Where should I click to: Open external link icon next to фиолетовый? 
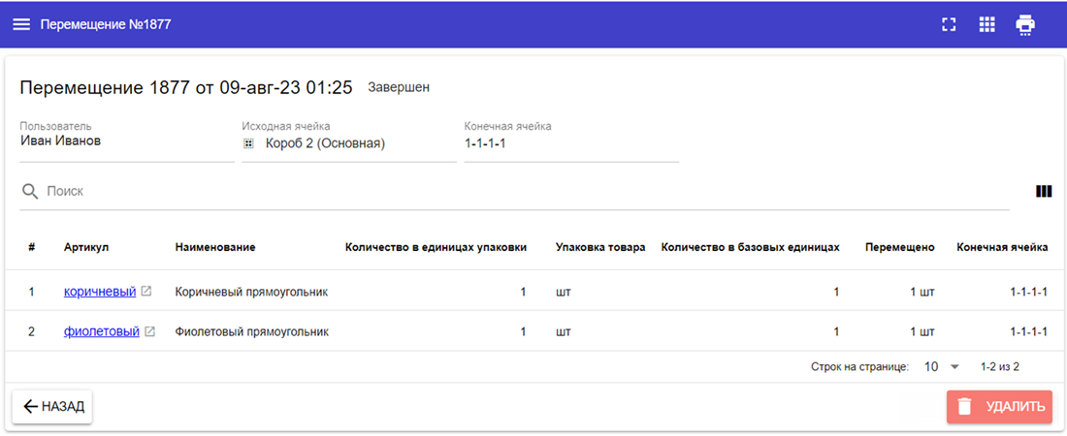(149, 331)
